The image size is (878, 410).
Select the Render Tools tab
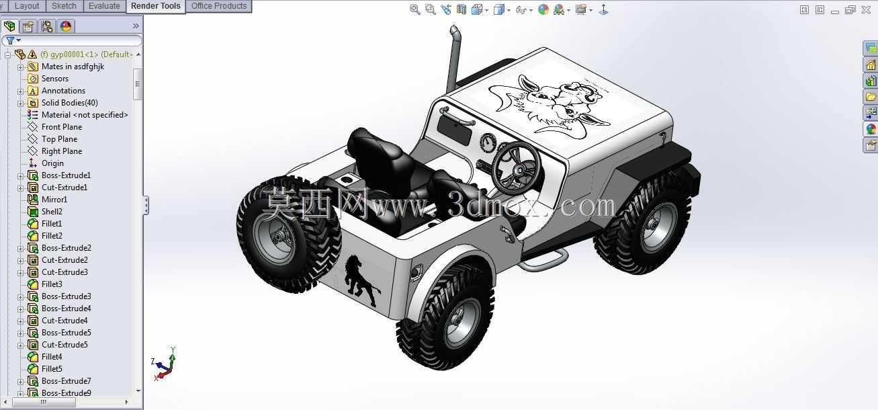[155, 6]
